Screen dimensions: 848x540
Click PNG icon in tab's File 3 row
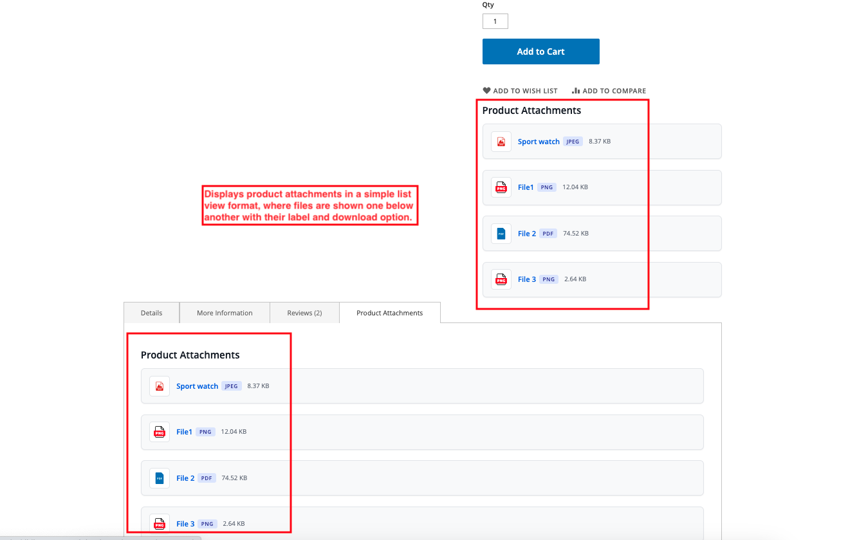pyautogui.click(x=160, y=524)
